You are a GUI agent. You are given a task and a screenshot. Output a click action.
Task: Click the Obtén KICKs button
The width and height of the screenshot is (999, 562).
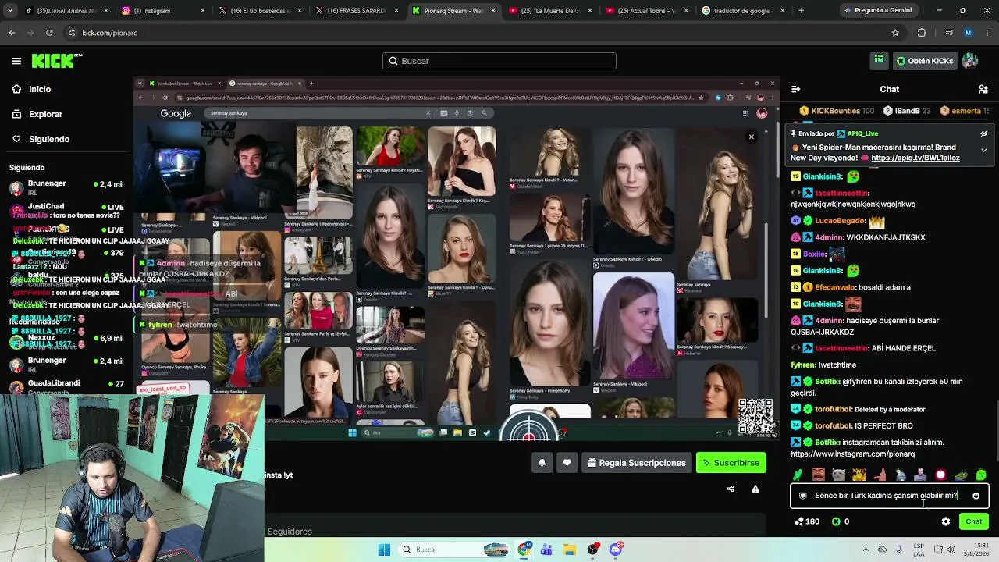(x=925, y=61)
